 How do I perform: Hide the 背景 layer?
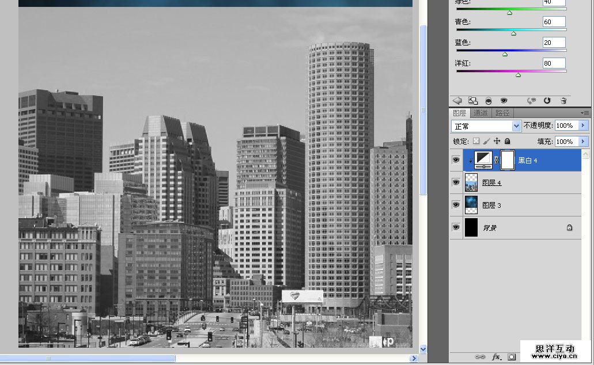[456, 227]
